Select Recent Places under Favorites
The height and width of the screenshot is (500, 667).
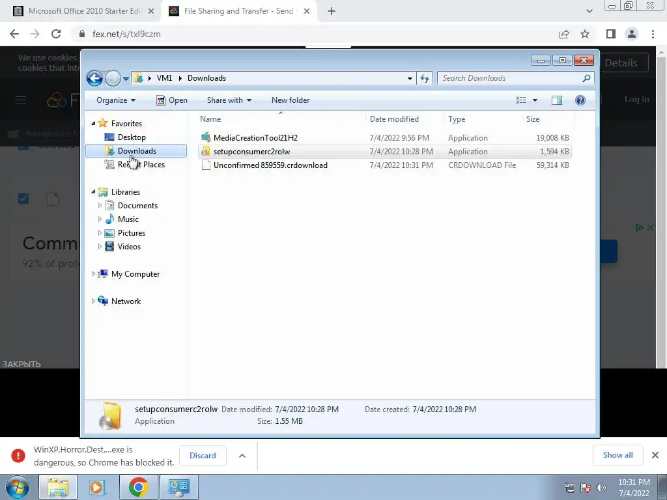coord(141,165)
